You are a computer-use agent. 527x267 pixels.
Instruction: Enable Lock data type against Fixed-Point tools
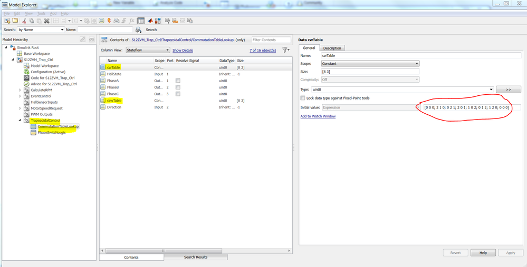[303, 98]
